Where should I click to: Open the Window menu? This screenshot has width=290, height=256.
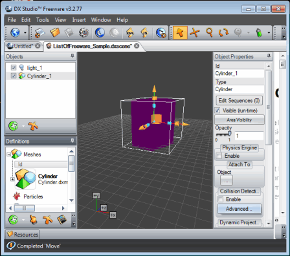101,20
